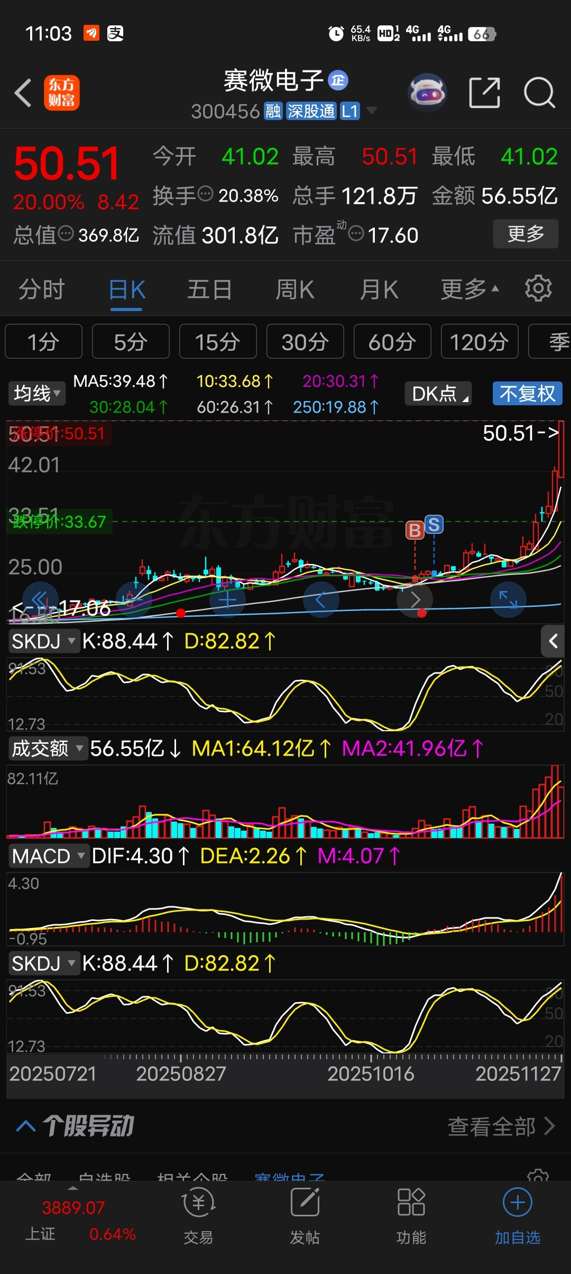
Task: Tap the B buy-point marker
Action: point(415,530)
